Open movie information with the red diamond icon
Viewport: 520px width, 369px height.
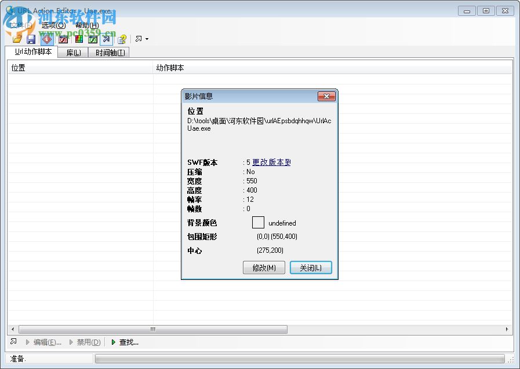46,39
